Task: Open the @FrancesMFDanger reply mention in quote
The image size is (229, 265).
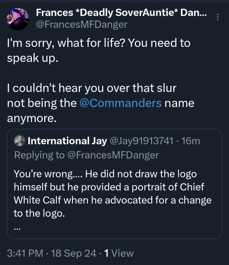Action: click(x=113, y=155)
